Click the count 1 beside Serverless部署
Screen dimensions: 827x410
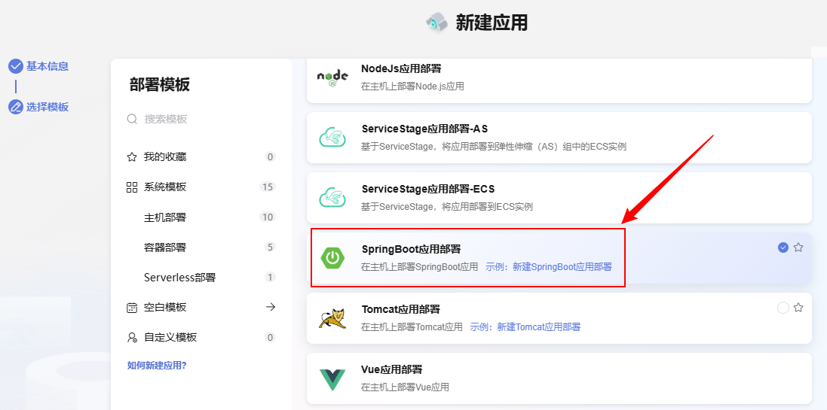coord(271,278)
